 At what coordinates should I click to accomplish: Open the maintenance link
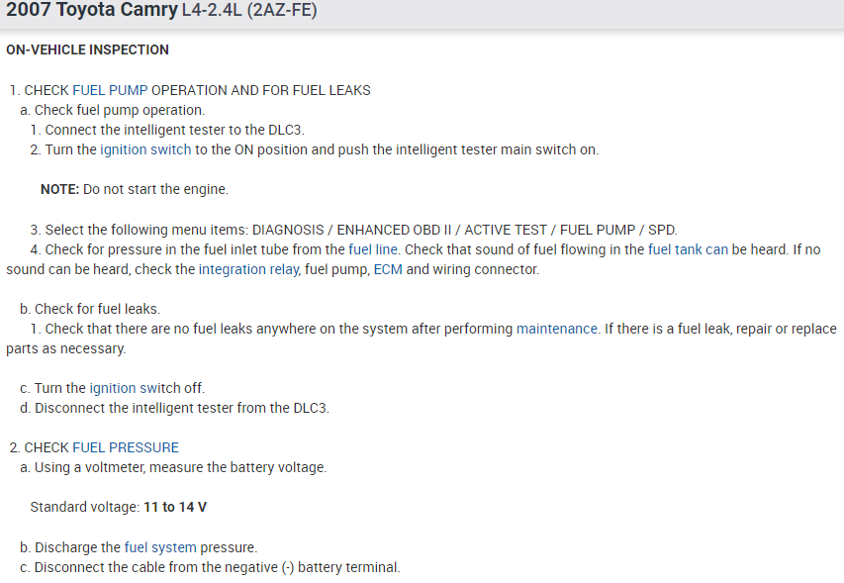[557, 329]
